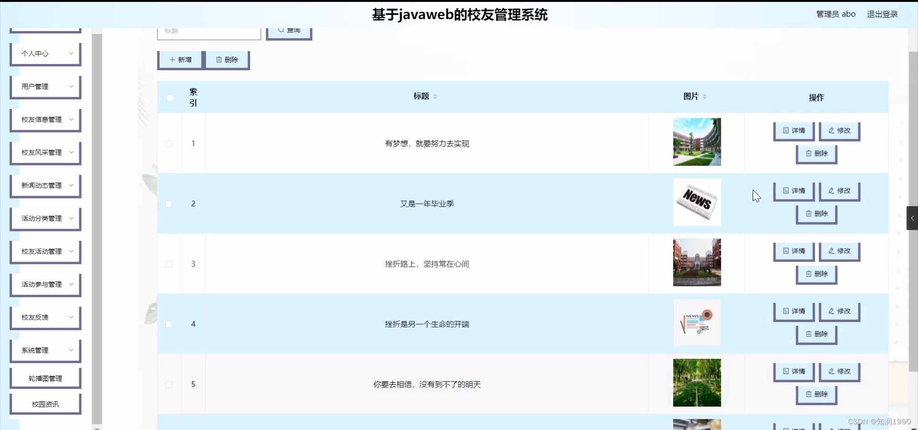
Task: Click the News image thumbnail in row 2
Action: (697, 202)
